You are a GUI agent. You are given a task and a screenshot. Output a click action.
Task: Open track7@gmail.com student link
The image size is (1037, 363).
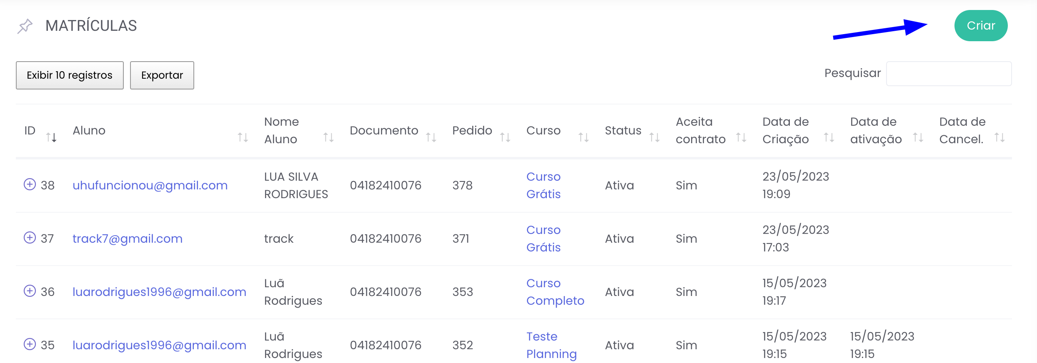(x=128, y=239)
